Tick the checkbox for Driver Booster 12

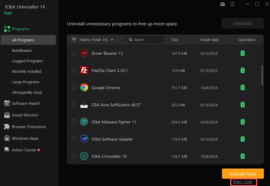tap(74, 53)
